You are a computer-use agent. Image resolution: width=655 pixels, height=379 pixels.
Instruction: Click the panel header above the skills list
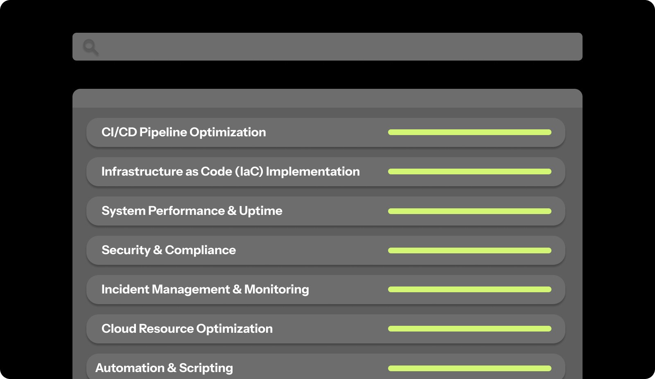click(327, 98)
